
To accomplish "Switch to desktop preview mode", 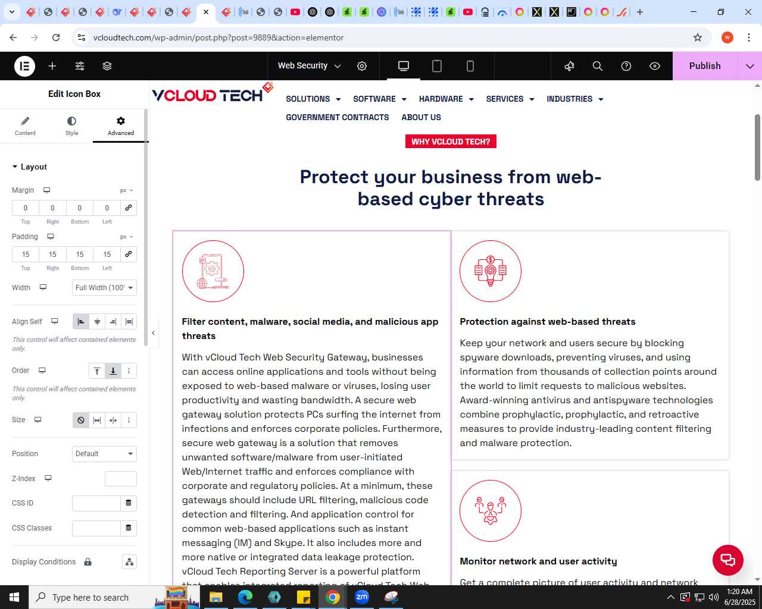I will click(x=404, y=66).
